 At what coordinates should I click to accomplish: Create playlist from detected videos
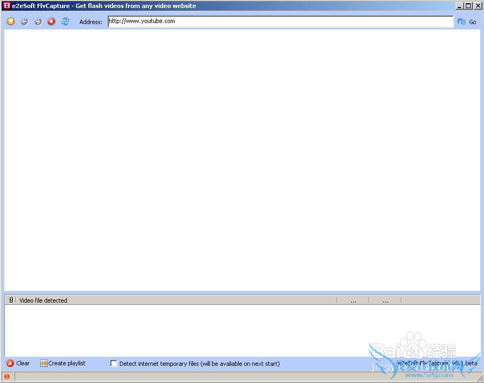(67, 363)
